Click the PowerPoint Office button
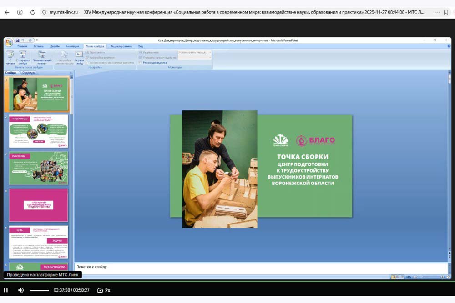 coord(9,42)
